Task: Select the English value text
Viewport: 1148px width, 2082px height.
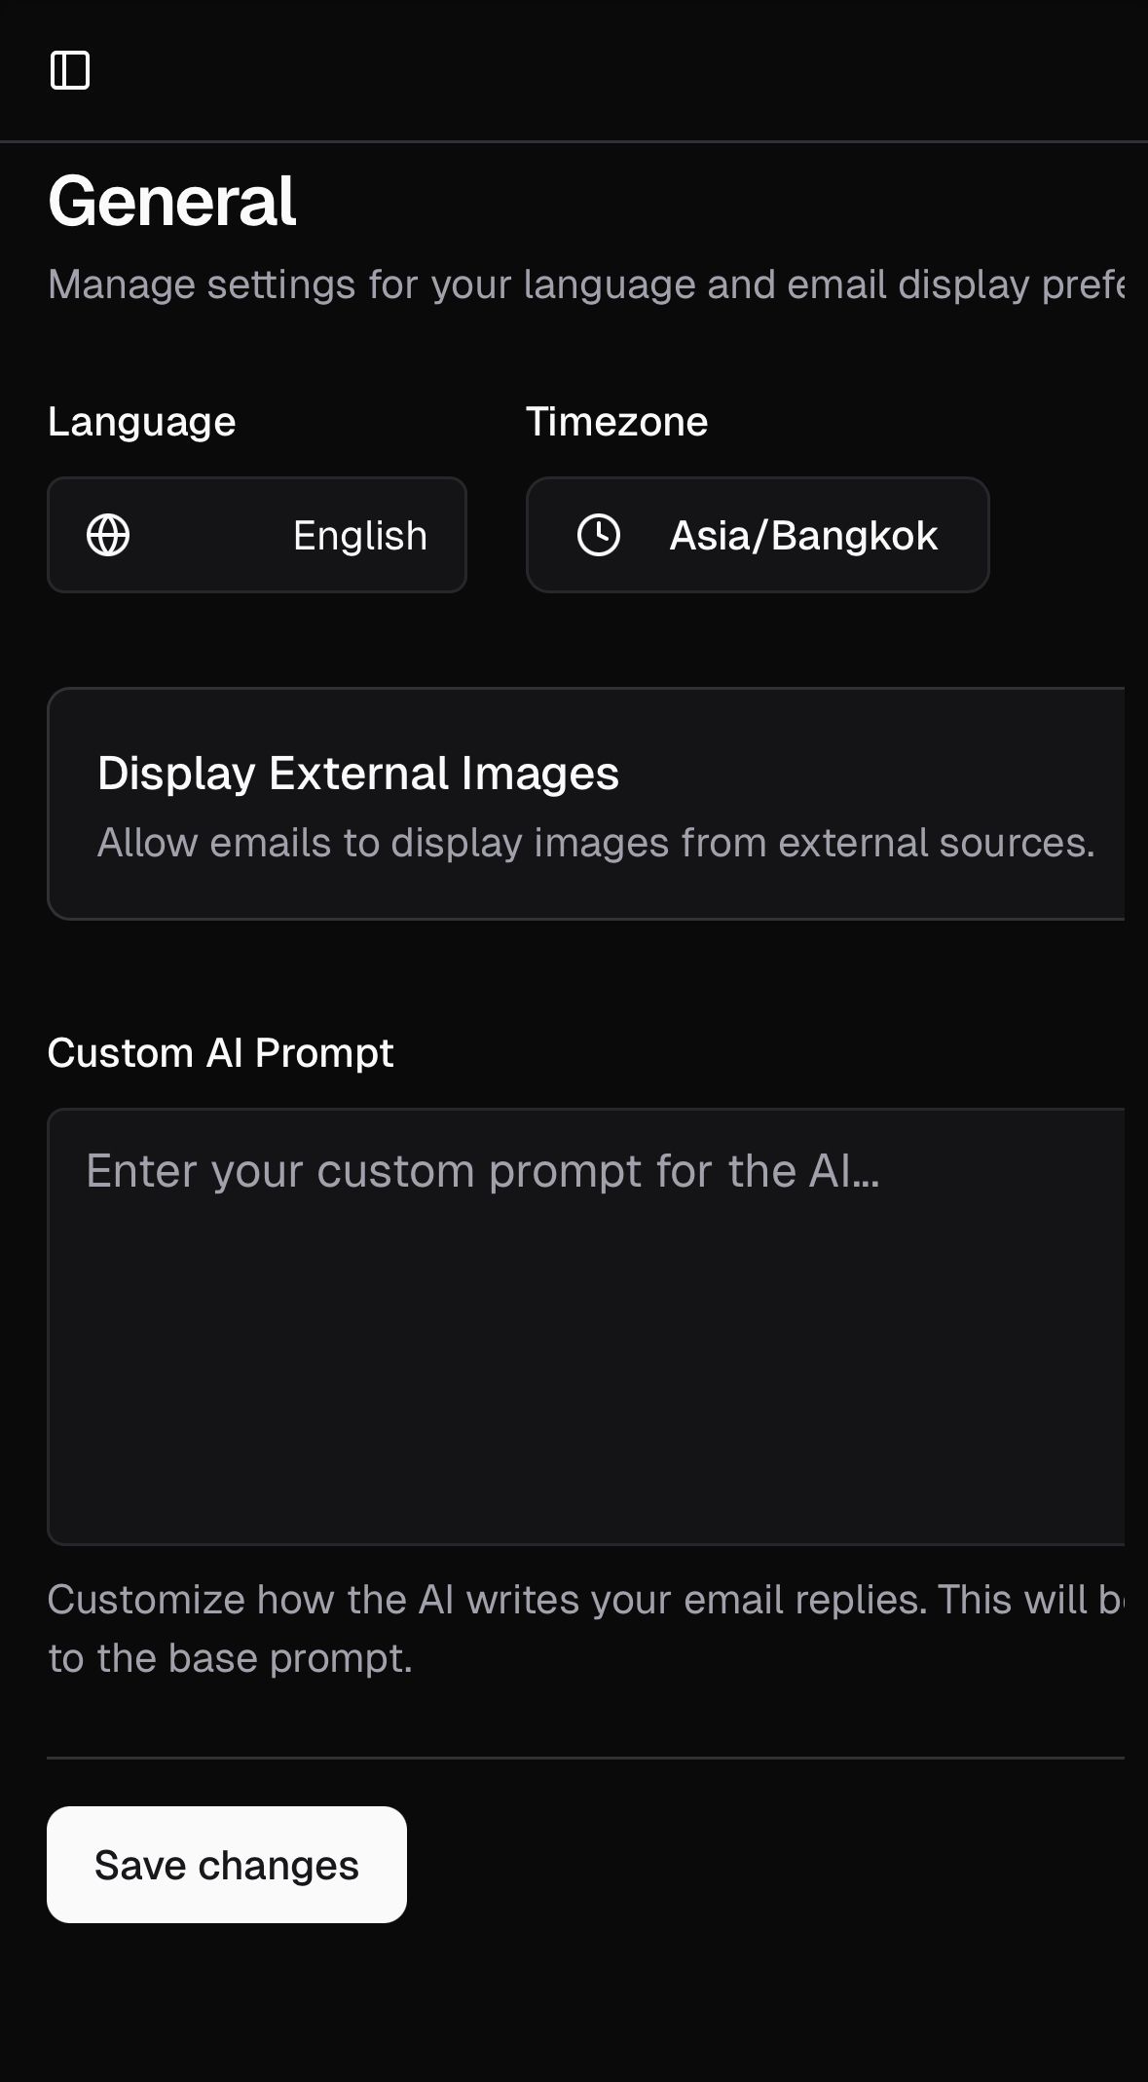Action: pos(360,536)
